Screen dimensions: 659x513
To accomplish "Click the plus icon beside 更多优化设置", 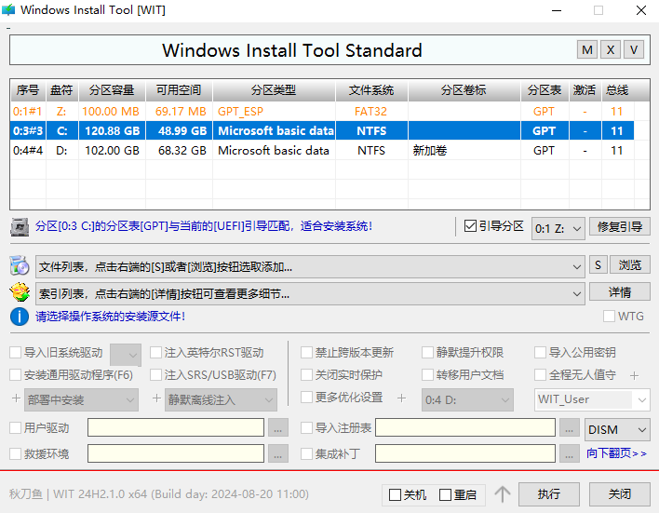I will 401,398.
